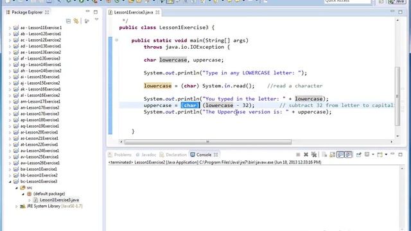
Task: Collapse All in Package Explorer
Action: [68, 21]
